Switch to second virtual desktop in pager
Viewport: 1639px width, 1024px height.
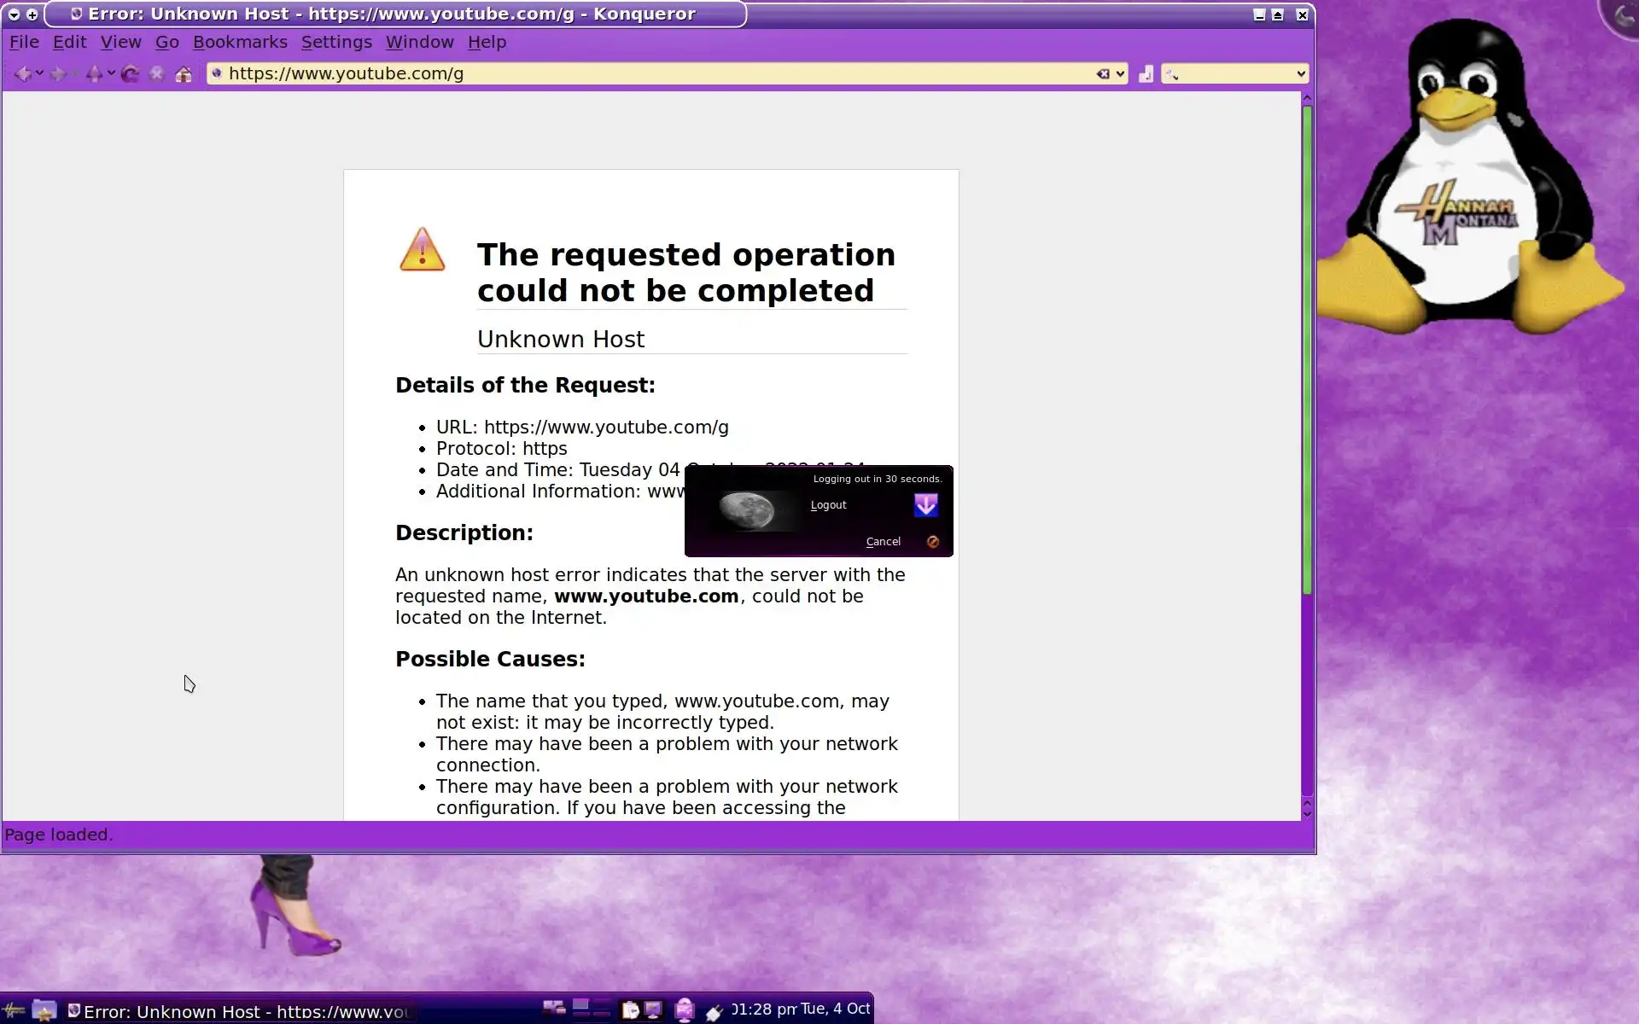tap(602, 1004)
